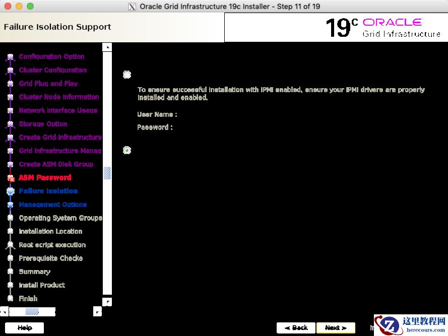Click the Oracle Grid Infrastructure logo
Viewport: 448px width, 336px height.
pyautogui.click(x=383, y=27)
